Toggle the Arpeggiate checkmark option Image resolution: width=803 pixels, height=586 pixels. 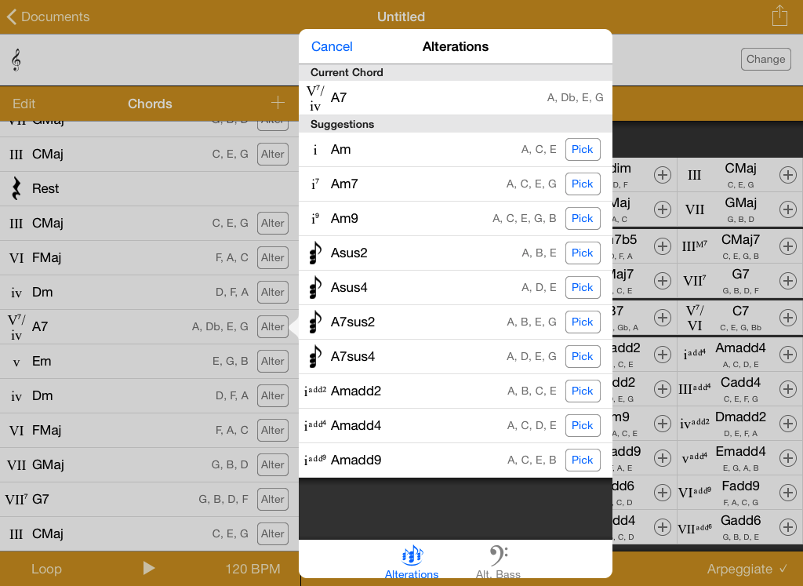(747, 569)
